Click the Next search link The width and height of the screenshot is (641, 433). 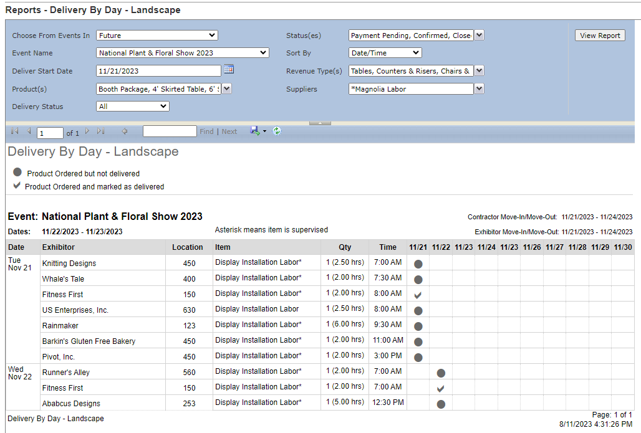[x=229, y=131]
